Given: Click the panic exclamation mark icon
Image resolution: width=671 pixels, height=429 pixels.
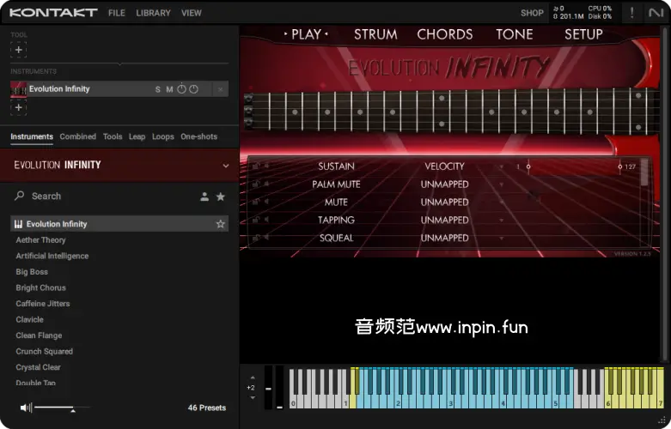Looking at the screenshot, I should point(632,13).
